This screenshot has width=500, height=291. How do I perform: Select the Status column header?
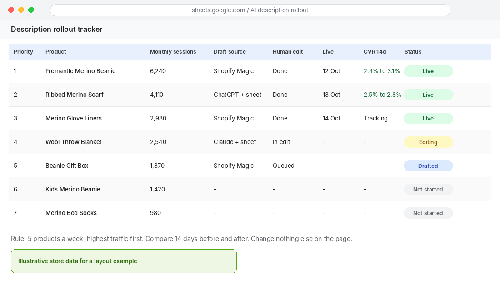(x=413, y=52)
